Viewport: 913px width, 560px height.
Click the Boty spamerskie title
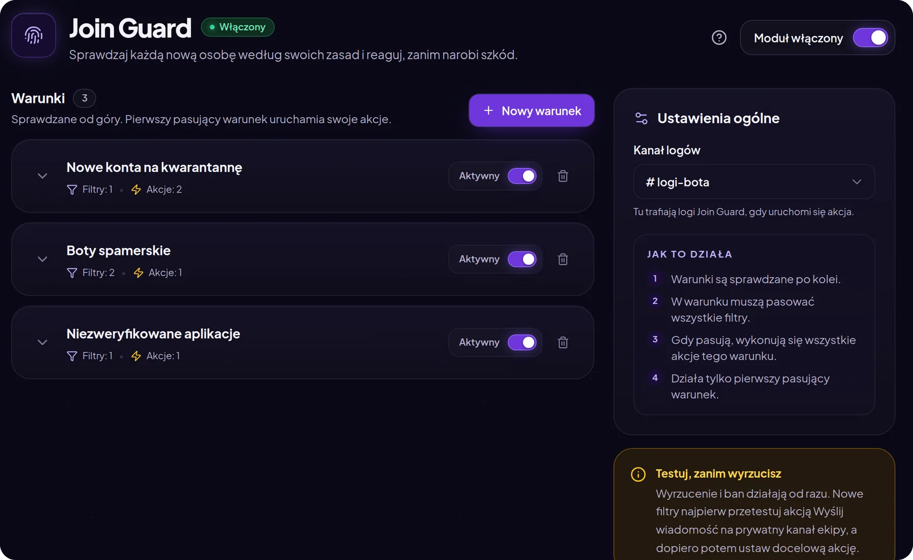(118, 250)
